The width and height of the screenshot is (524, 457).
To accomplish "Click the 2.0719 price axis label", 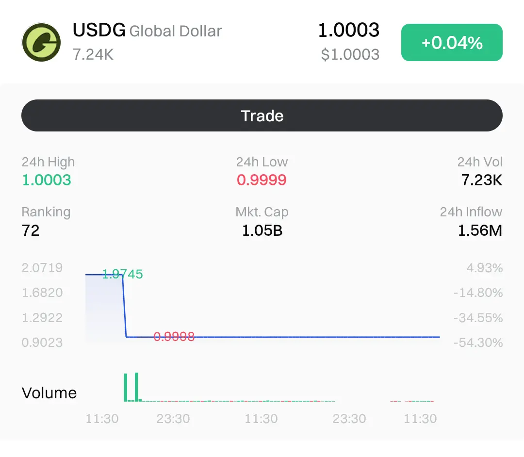I will pyautogui.click(x=42, y=268).
